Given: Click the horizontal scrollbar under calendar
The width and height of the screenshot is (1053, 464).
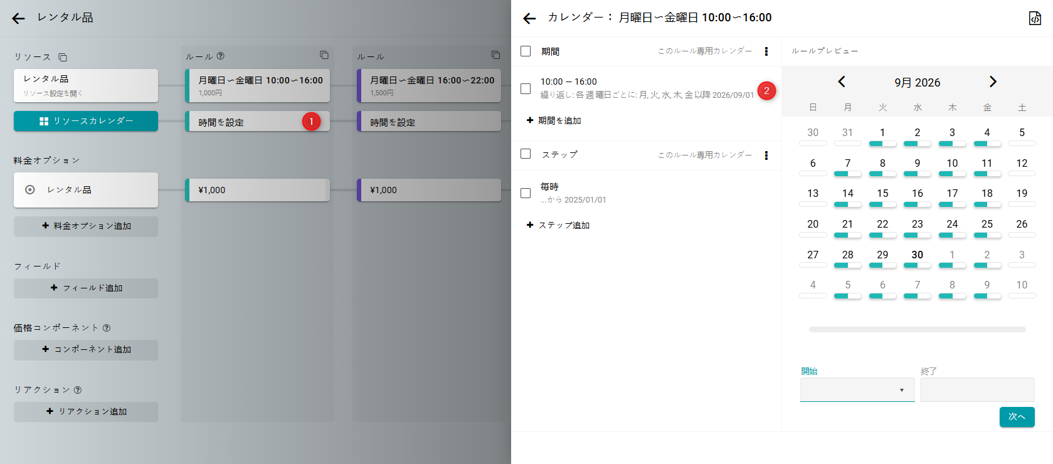Looking at the screenshot, I should [x=918, y=329].
